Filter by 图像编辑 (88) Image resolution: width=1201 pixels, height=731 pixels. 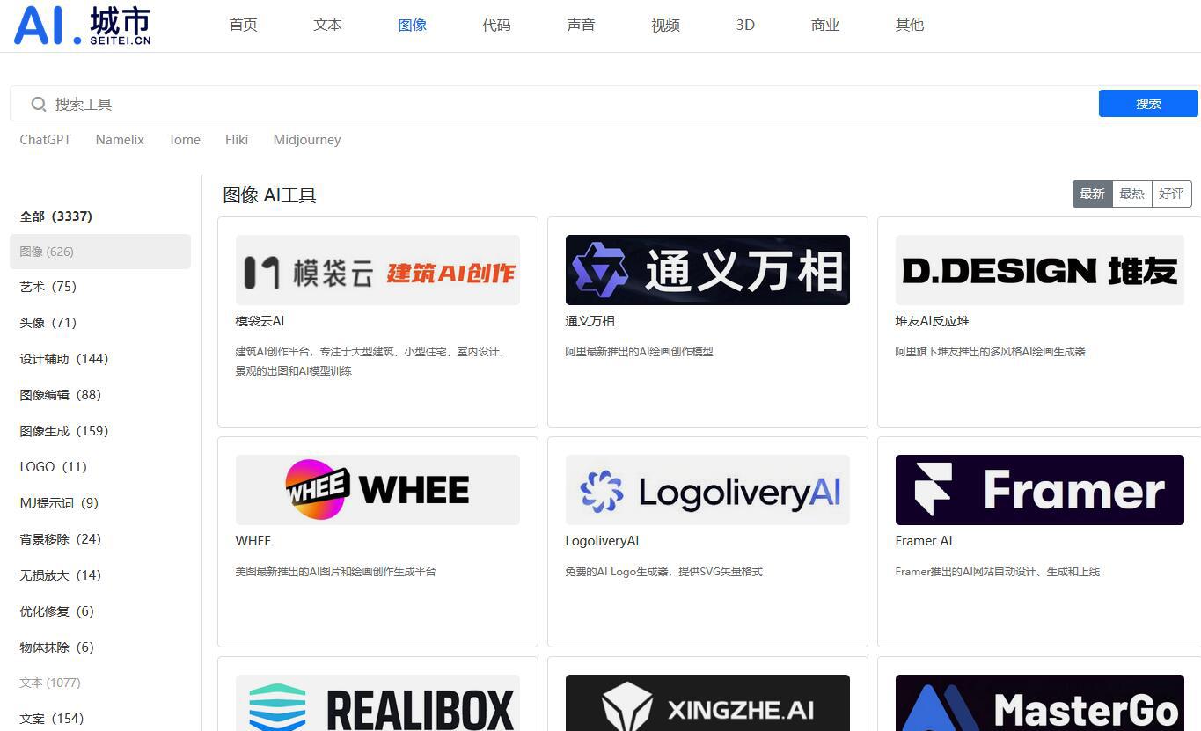61,395
